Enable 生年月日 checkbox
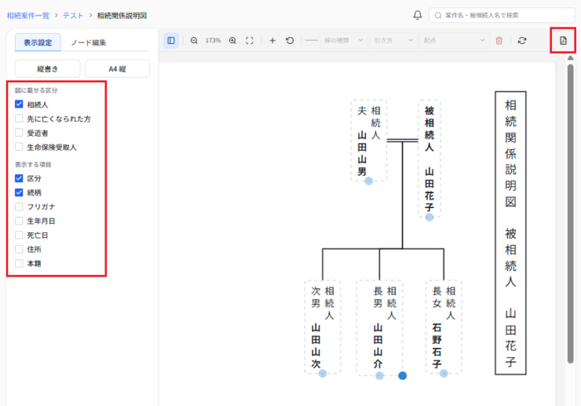 (x=19, y=220)
